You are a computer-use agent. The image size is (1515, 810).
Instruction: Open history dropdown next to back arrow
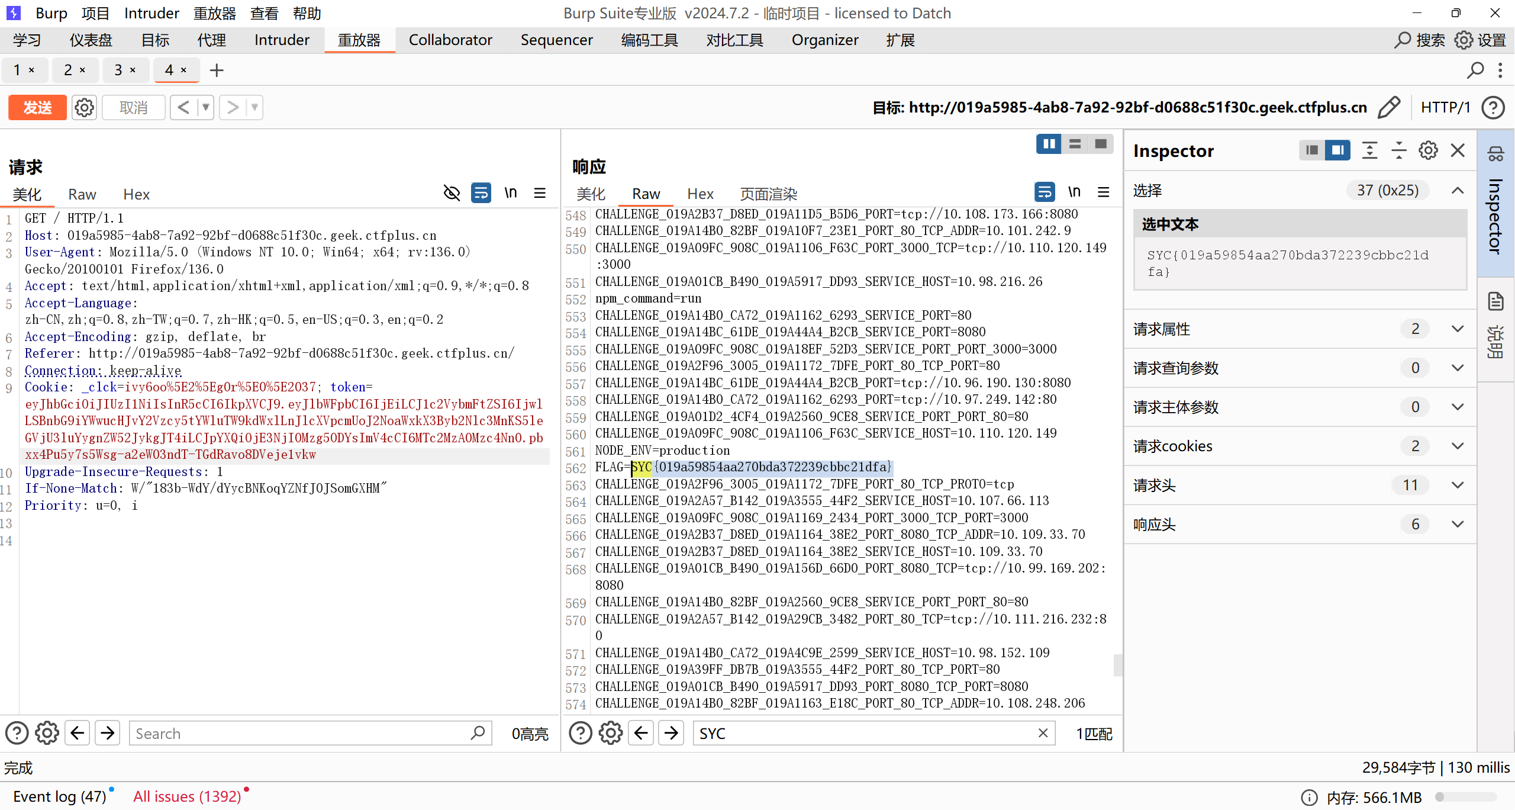coord(206,108)
